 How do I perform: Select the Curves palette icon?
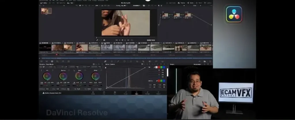pyautogui.click(x=105, y=61)
